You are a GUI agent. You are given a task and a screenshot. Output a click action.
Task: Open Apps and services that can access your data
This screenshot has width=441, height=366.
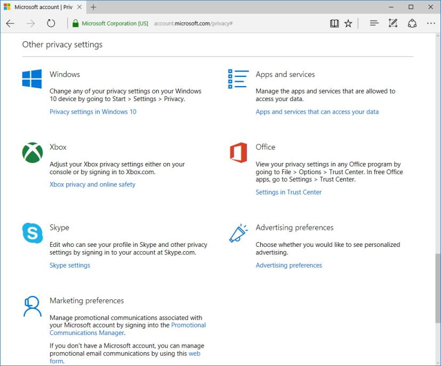click(x=317, y=112)
